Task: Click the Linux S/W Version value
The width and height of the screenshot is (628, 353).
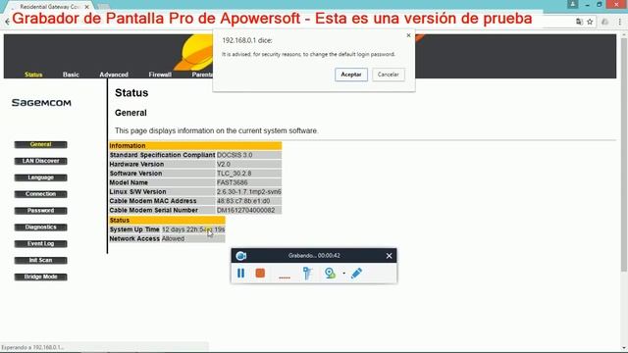Action: pyautogui.click(x=248, y=192)
